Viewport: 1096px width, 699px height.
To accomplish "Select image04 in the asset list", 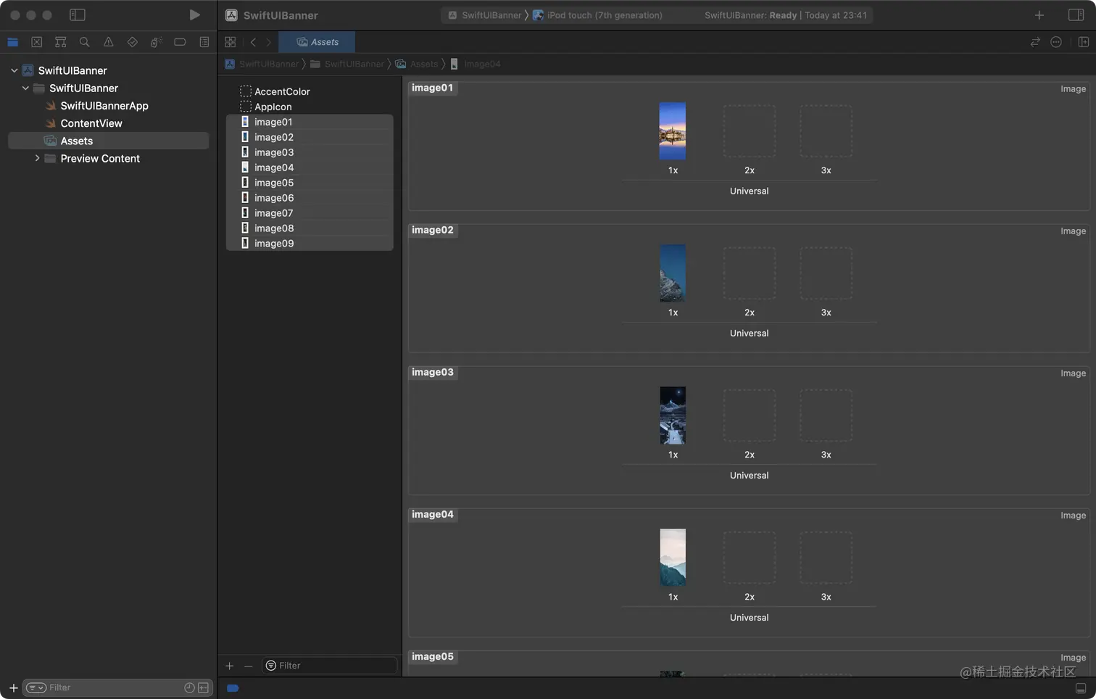I will click(310, 167).
